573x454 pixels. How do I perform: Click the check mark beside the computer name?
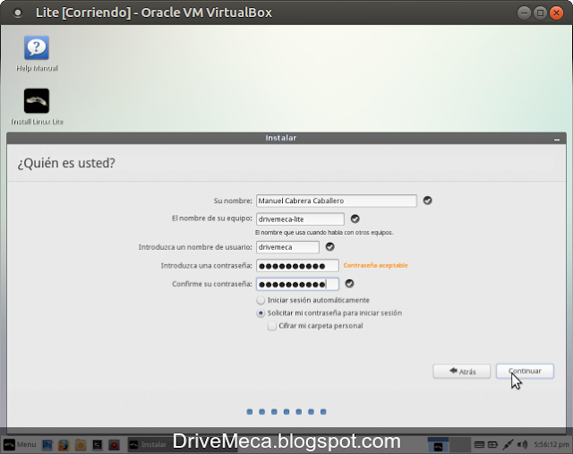[x=355, y=218]
